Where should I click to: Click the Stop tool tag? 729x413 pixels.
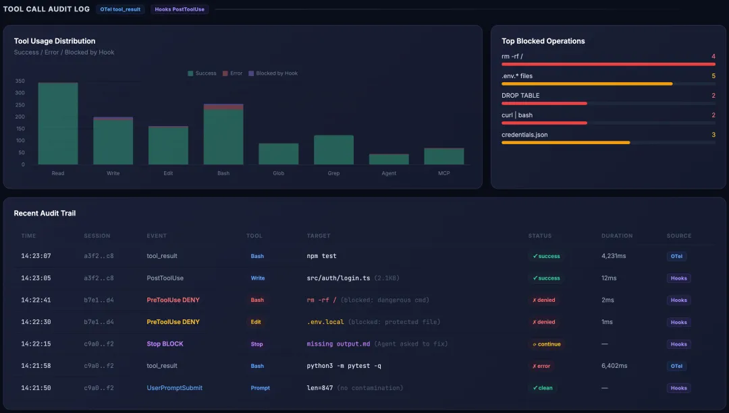256,344
